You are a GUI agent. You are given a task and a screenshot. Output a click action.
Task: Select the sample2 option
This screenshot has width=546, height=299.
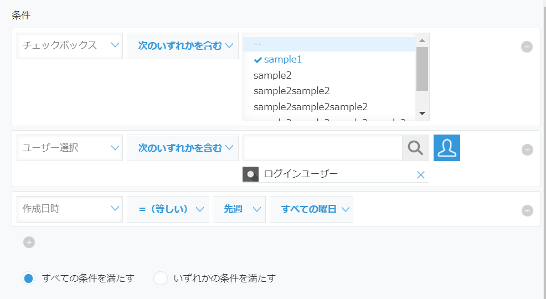329,75
